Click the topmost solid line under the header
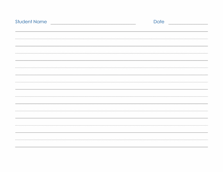The image size is (223, 172). [x=111, y=32]
